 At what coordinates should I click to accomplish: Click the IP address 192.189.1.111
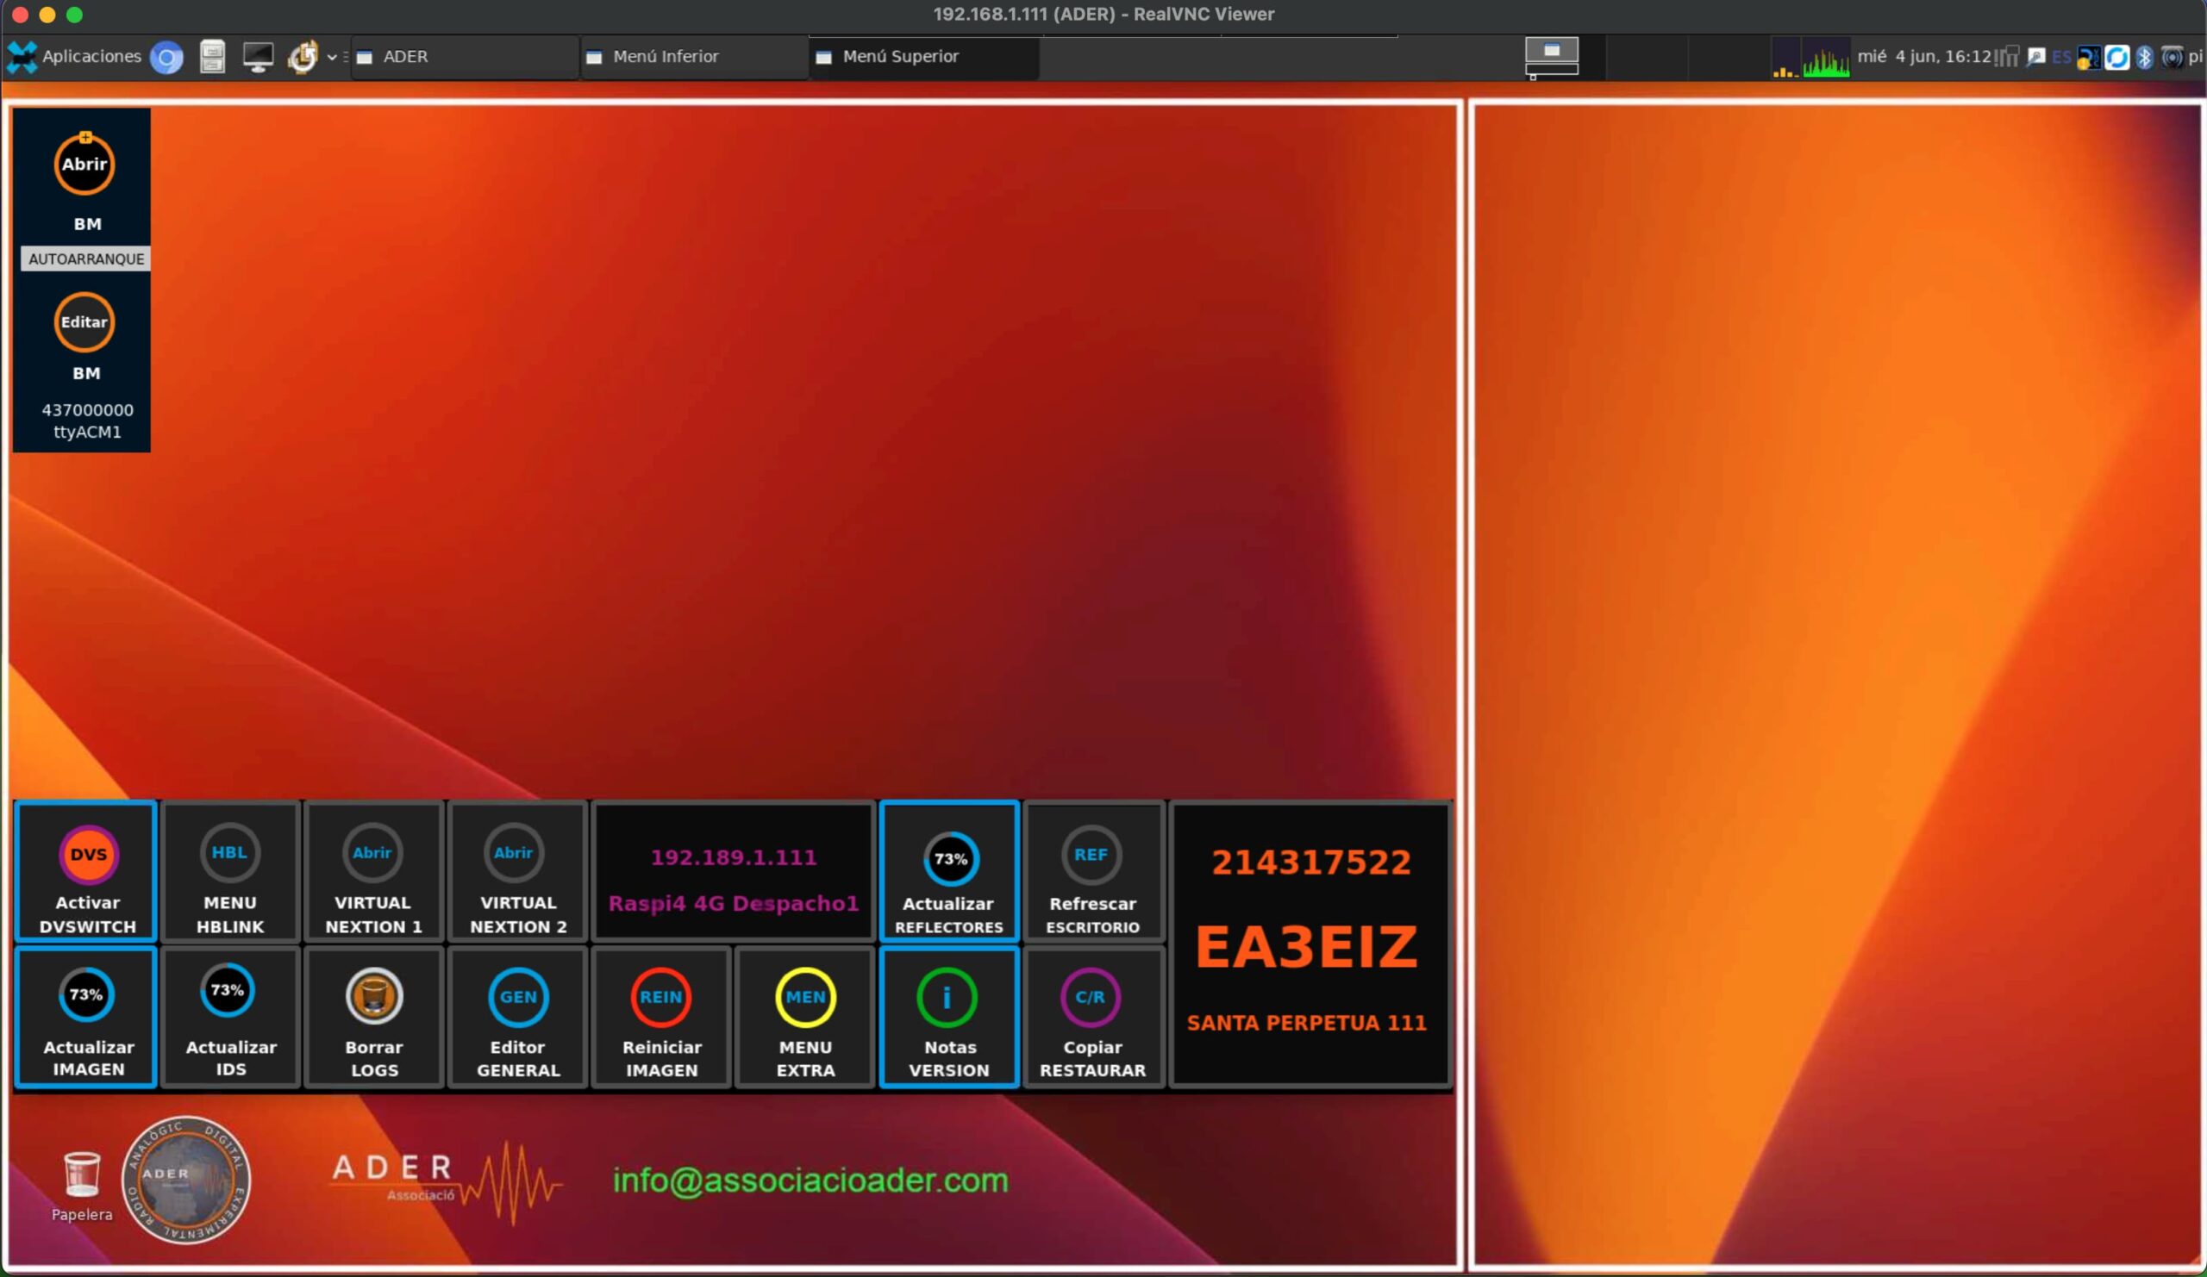[x=733, y=857]
